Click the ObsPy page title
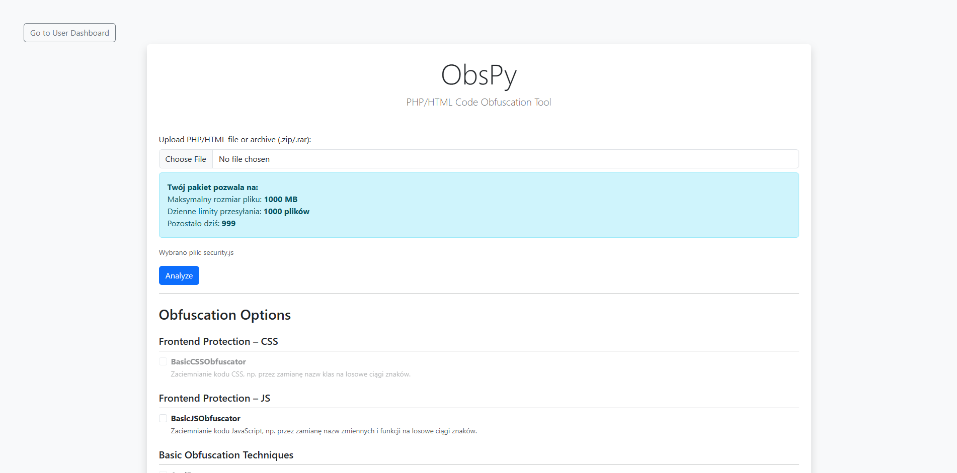 pos(478,75)
